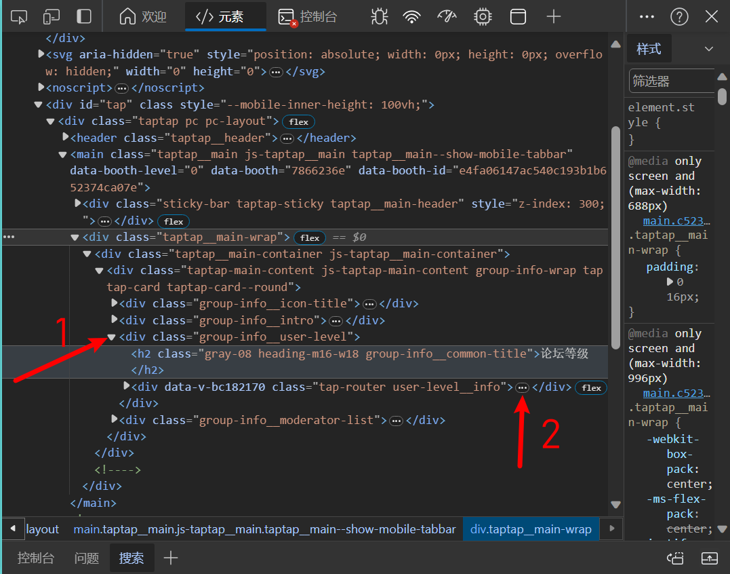
Task: Open the Network wifi icon panel
Action: [x=411, y=17]
